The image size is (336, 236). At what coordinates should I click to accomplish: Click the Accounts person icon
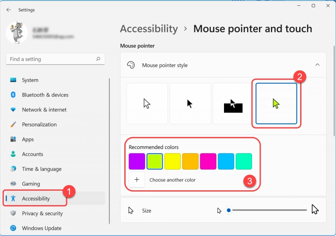13,154
